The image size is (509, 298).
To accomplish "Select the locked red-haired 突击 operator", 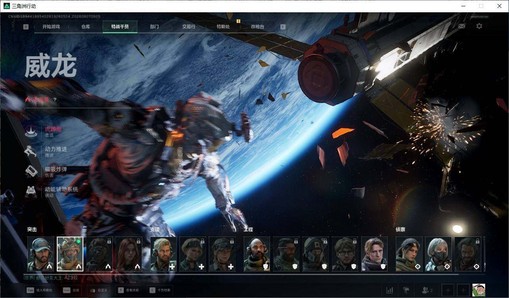I will point(129,254).
